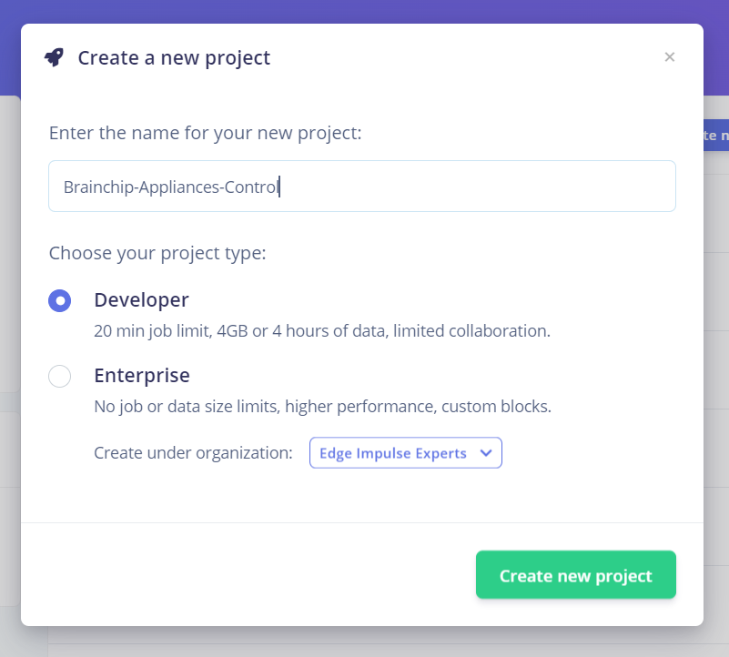Click the 'Create a new project' title text
This screenshot has width=729, height=657.
click(174, 58)
